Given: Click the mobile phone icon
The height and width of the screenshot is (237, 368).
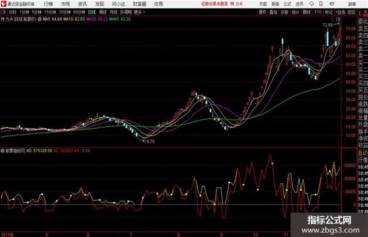Looking at the screenshot, I should click(x=321, y=4).
